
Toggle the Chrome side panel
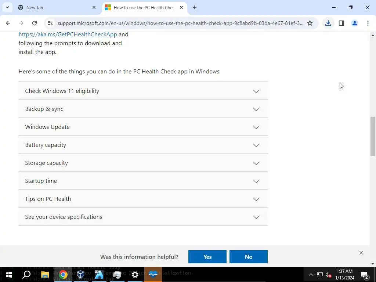[x=341, y=23]
